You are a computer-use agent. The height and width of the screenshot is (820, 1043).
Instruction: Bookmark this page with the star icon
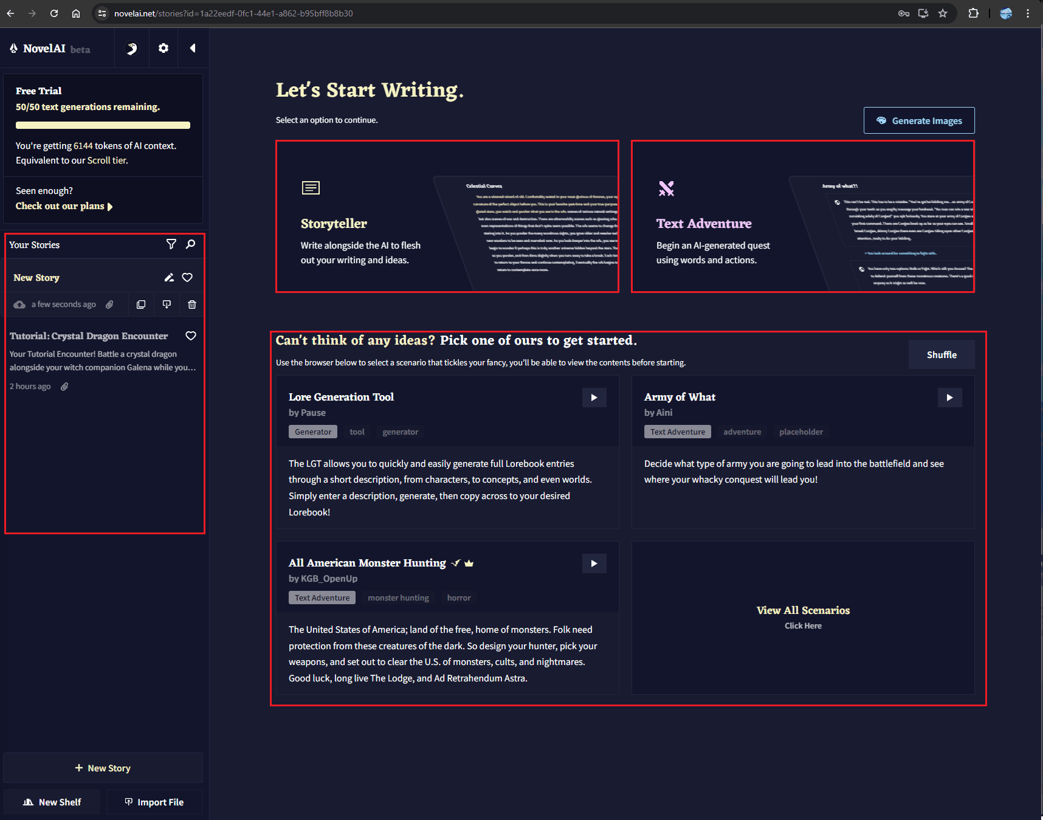pos(943,13)
